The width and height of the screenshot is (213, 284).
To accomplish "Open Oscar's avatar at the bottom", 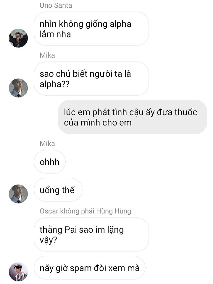I will click(18, 272).
